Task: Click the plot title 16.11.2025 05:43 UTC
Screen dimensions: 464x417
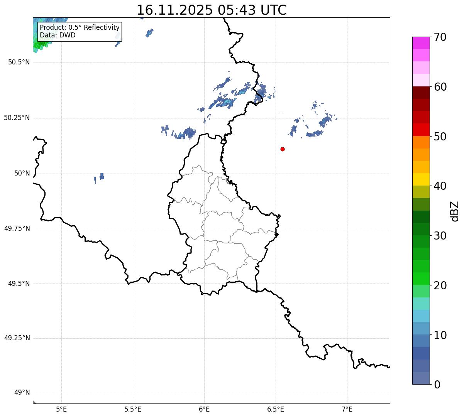Action: [x=212, y=10]
